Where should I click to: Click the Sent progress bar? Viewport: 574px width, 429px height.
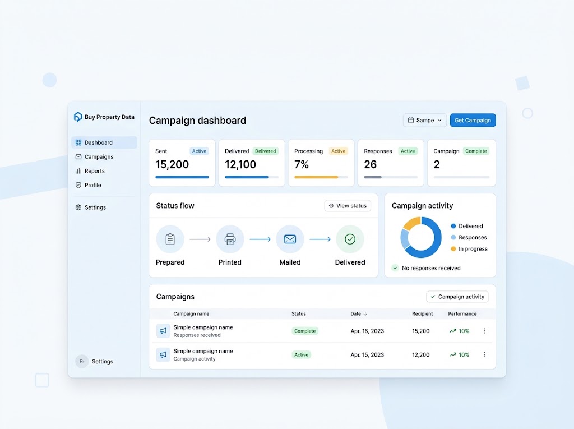click(182, 177)
